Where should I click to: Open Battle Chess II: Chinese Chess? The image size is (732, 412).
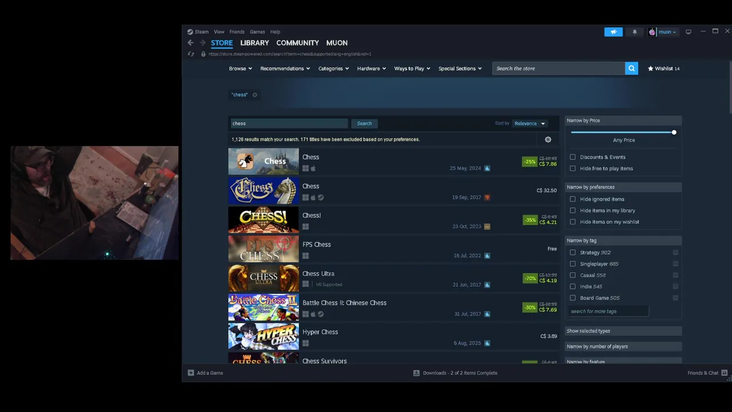tap(393, 307)
